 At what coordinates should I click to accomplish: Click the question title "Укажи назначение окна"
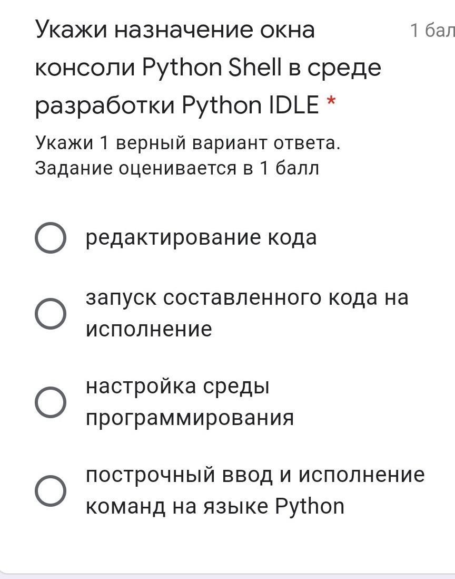[175, 30]
